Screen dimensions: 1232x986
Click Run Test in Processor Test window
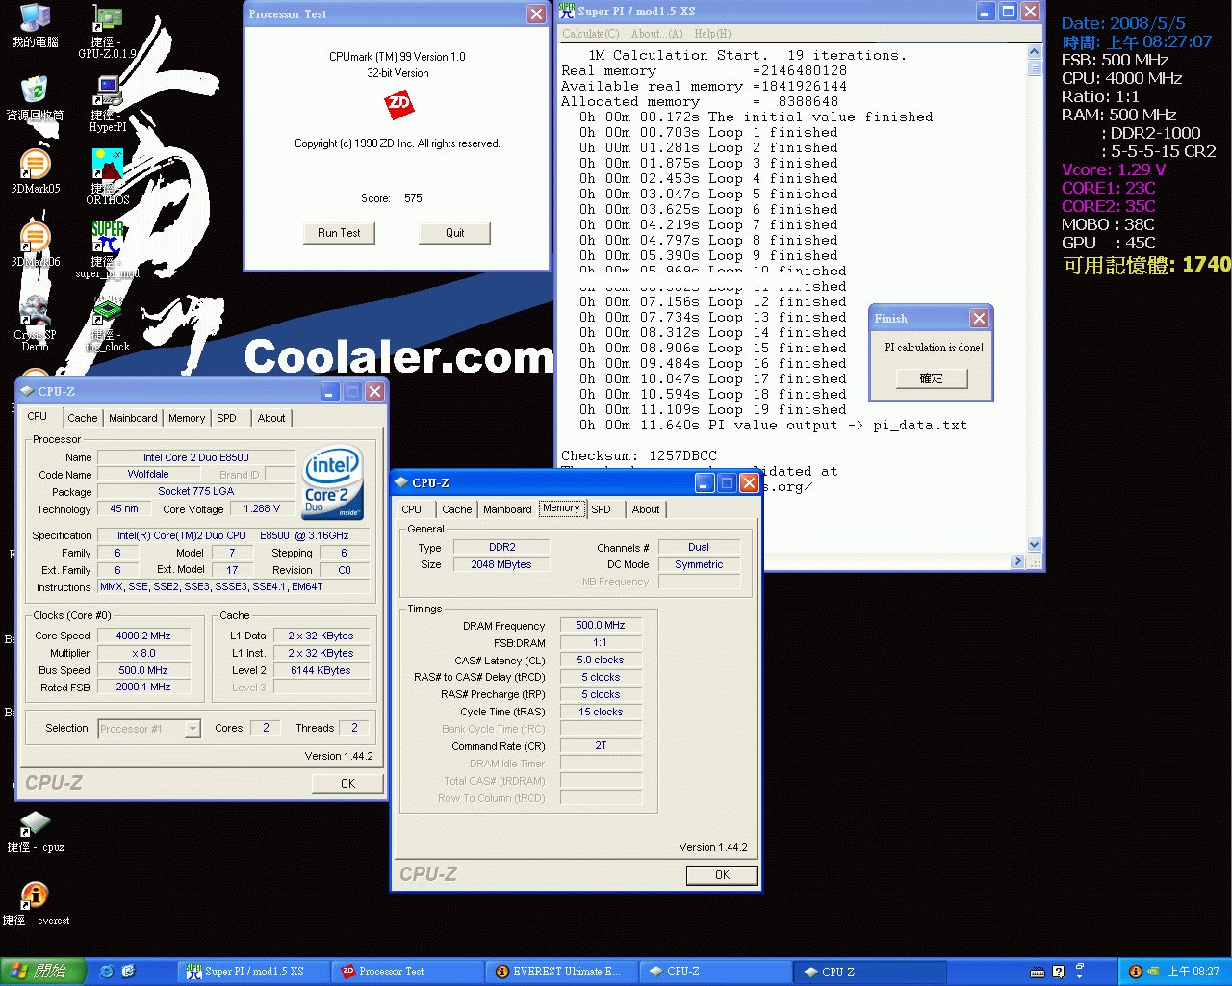pyautogui.click(x=339, y=233)
